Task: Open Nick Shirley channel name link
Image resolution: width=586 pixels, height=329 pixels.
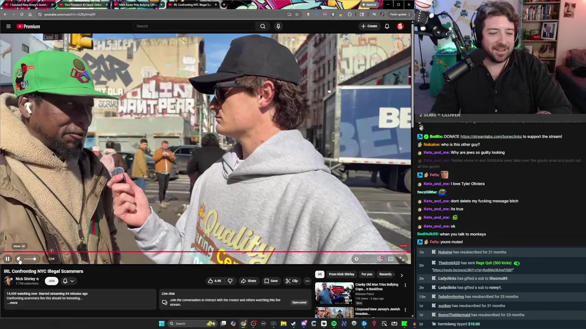Action: pos(25,279)
